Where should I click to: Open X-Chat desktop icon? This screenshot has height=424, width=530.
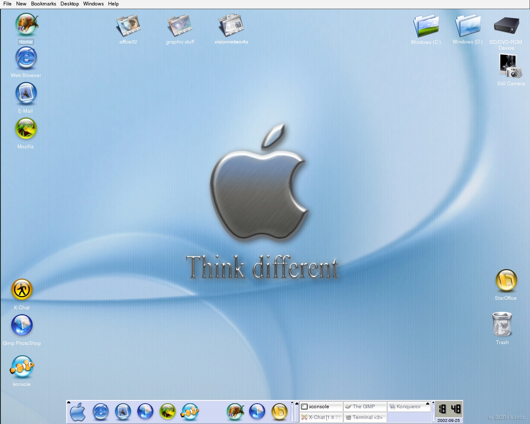22,290
